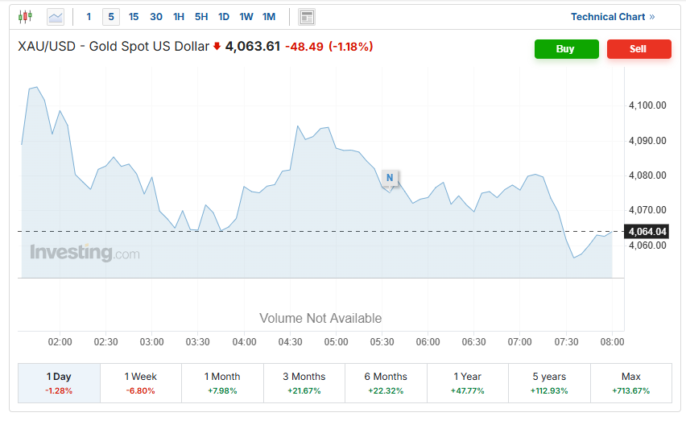Select the 1-minute interval
686x425 pixels.
click(x=89, y=17)
